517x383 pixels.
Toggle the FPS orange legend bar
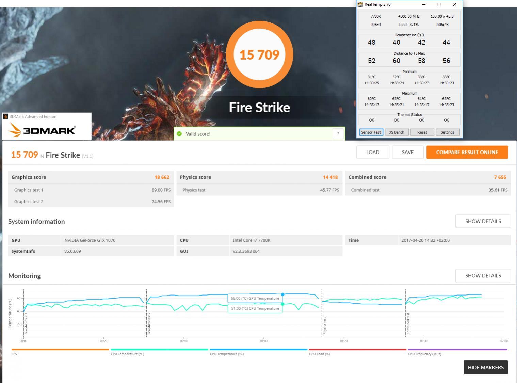click(60, 349)
